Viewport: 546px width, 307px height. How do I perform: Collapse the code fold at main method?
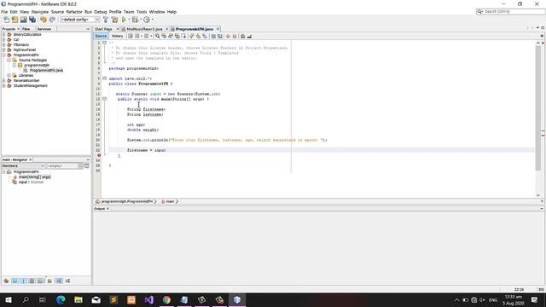coord(104,99)
